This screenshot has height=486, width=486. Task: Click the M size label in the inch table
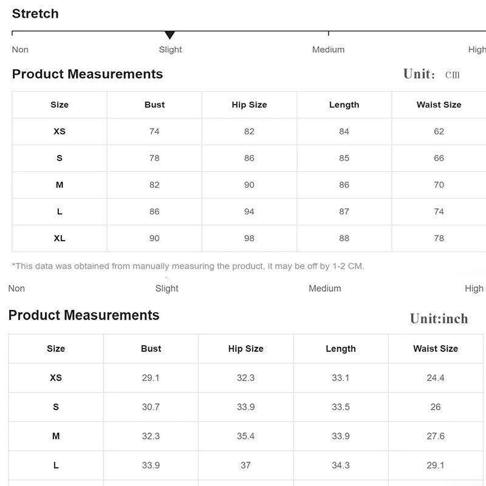[x=56, y=436]
